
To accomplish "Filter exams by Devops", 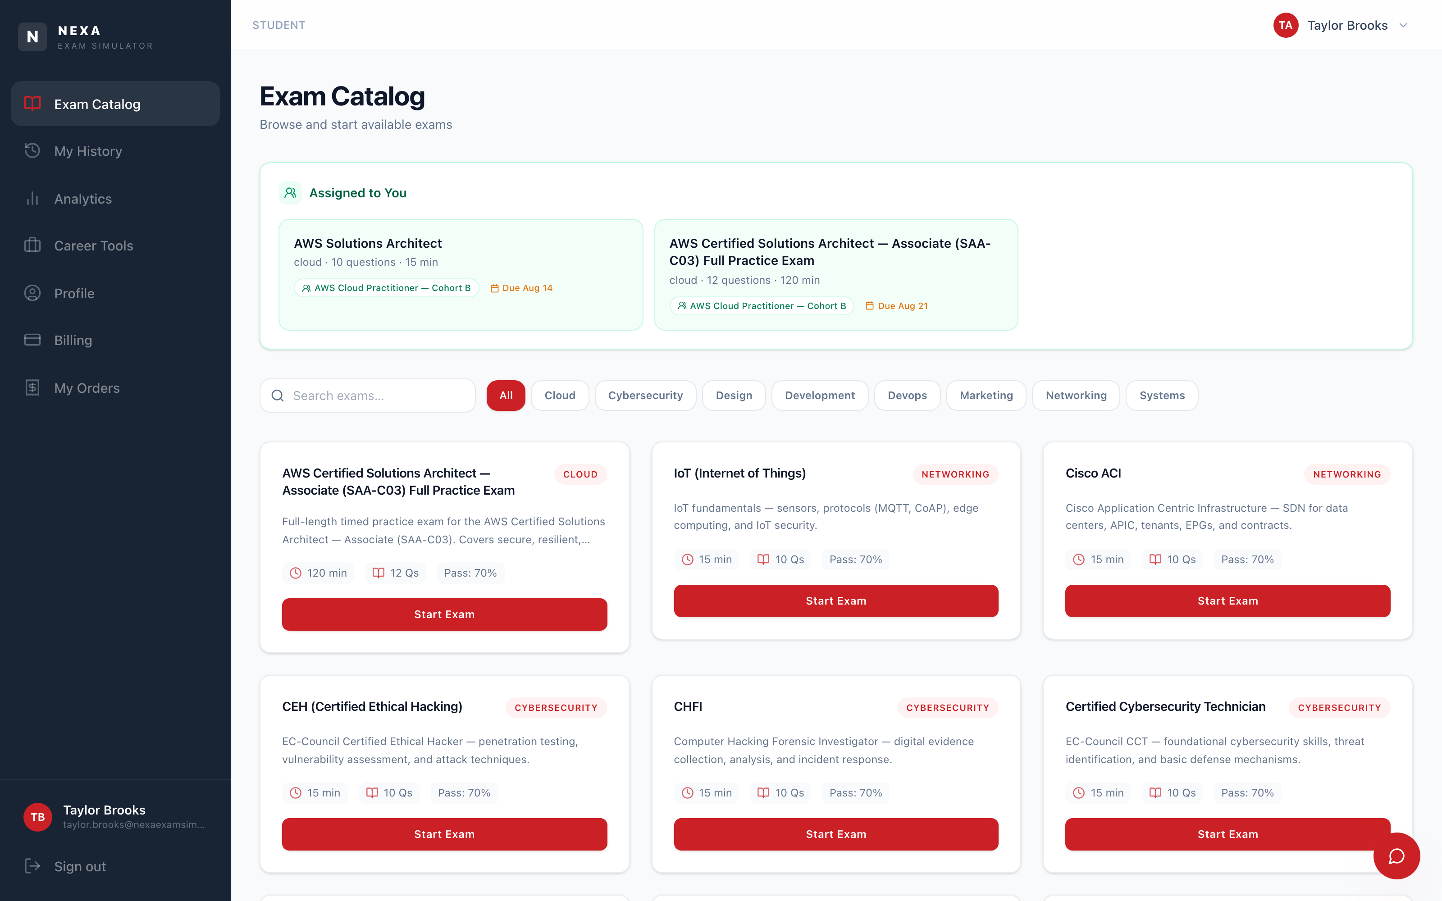I will tap(908, 396).
